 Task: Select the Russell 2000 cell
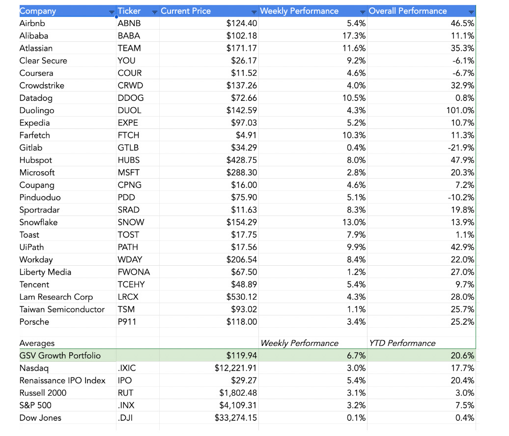point(67,393)
